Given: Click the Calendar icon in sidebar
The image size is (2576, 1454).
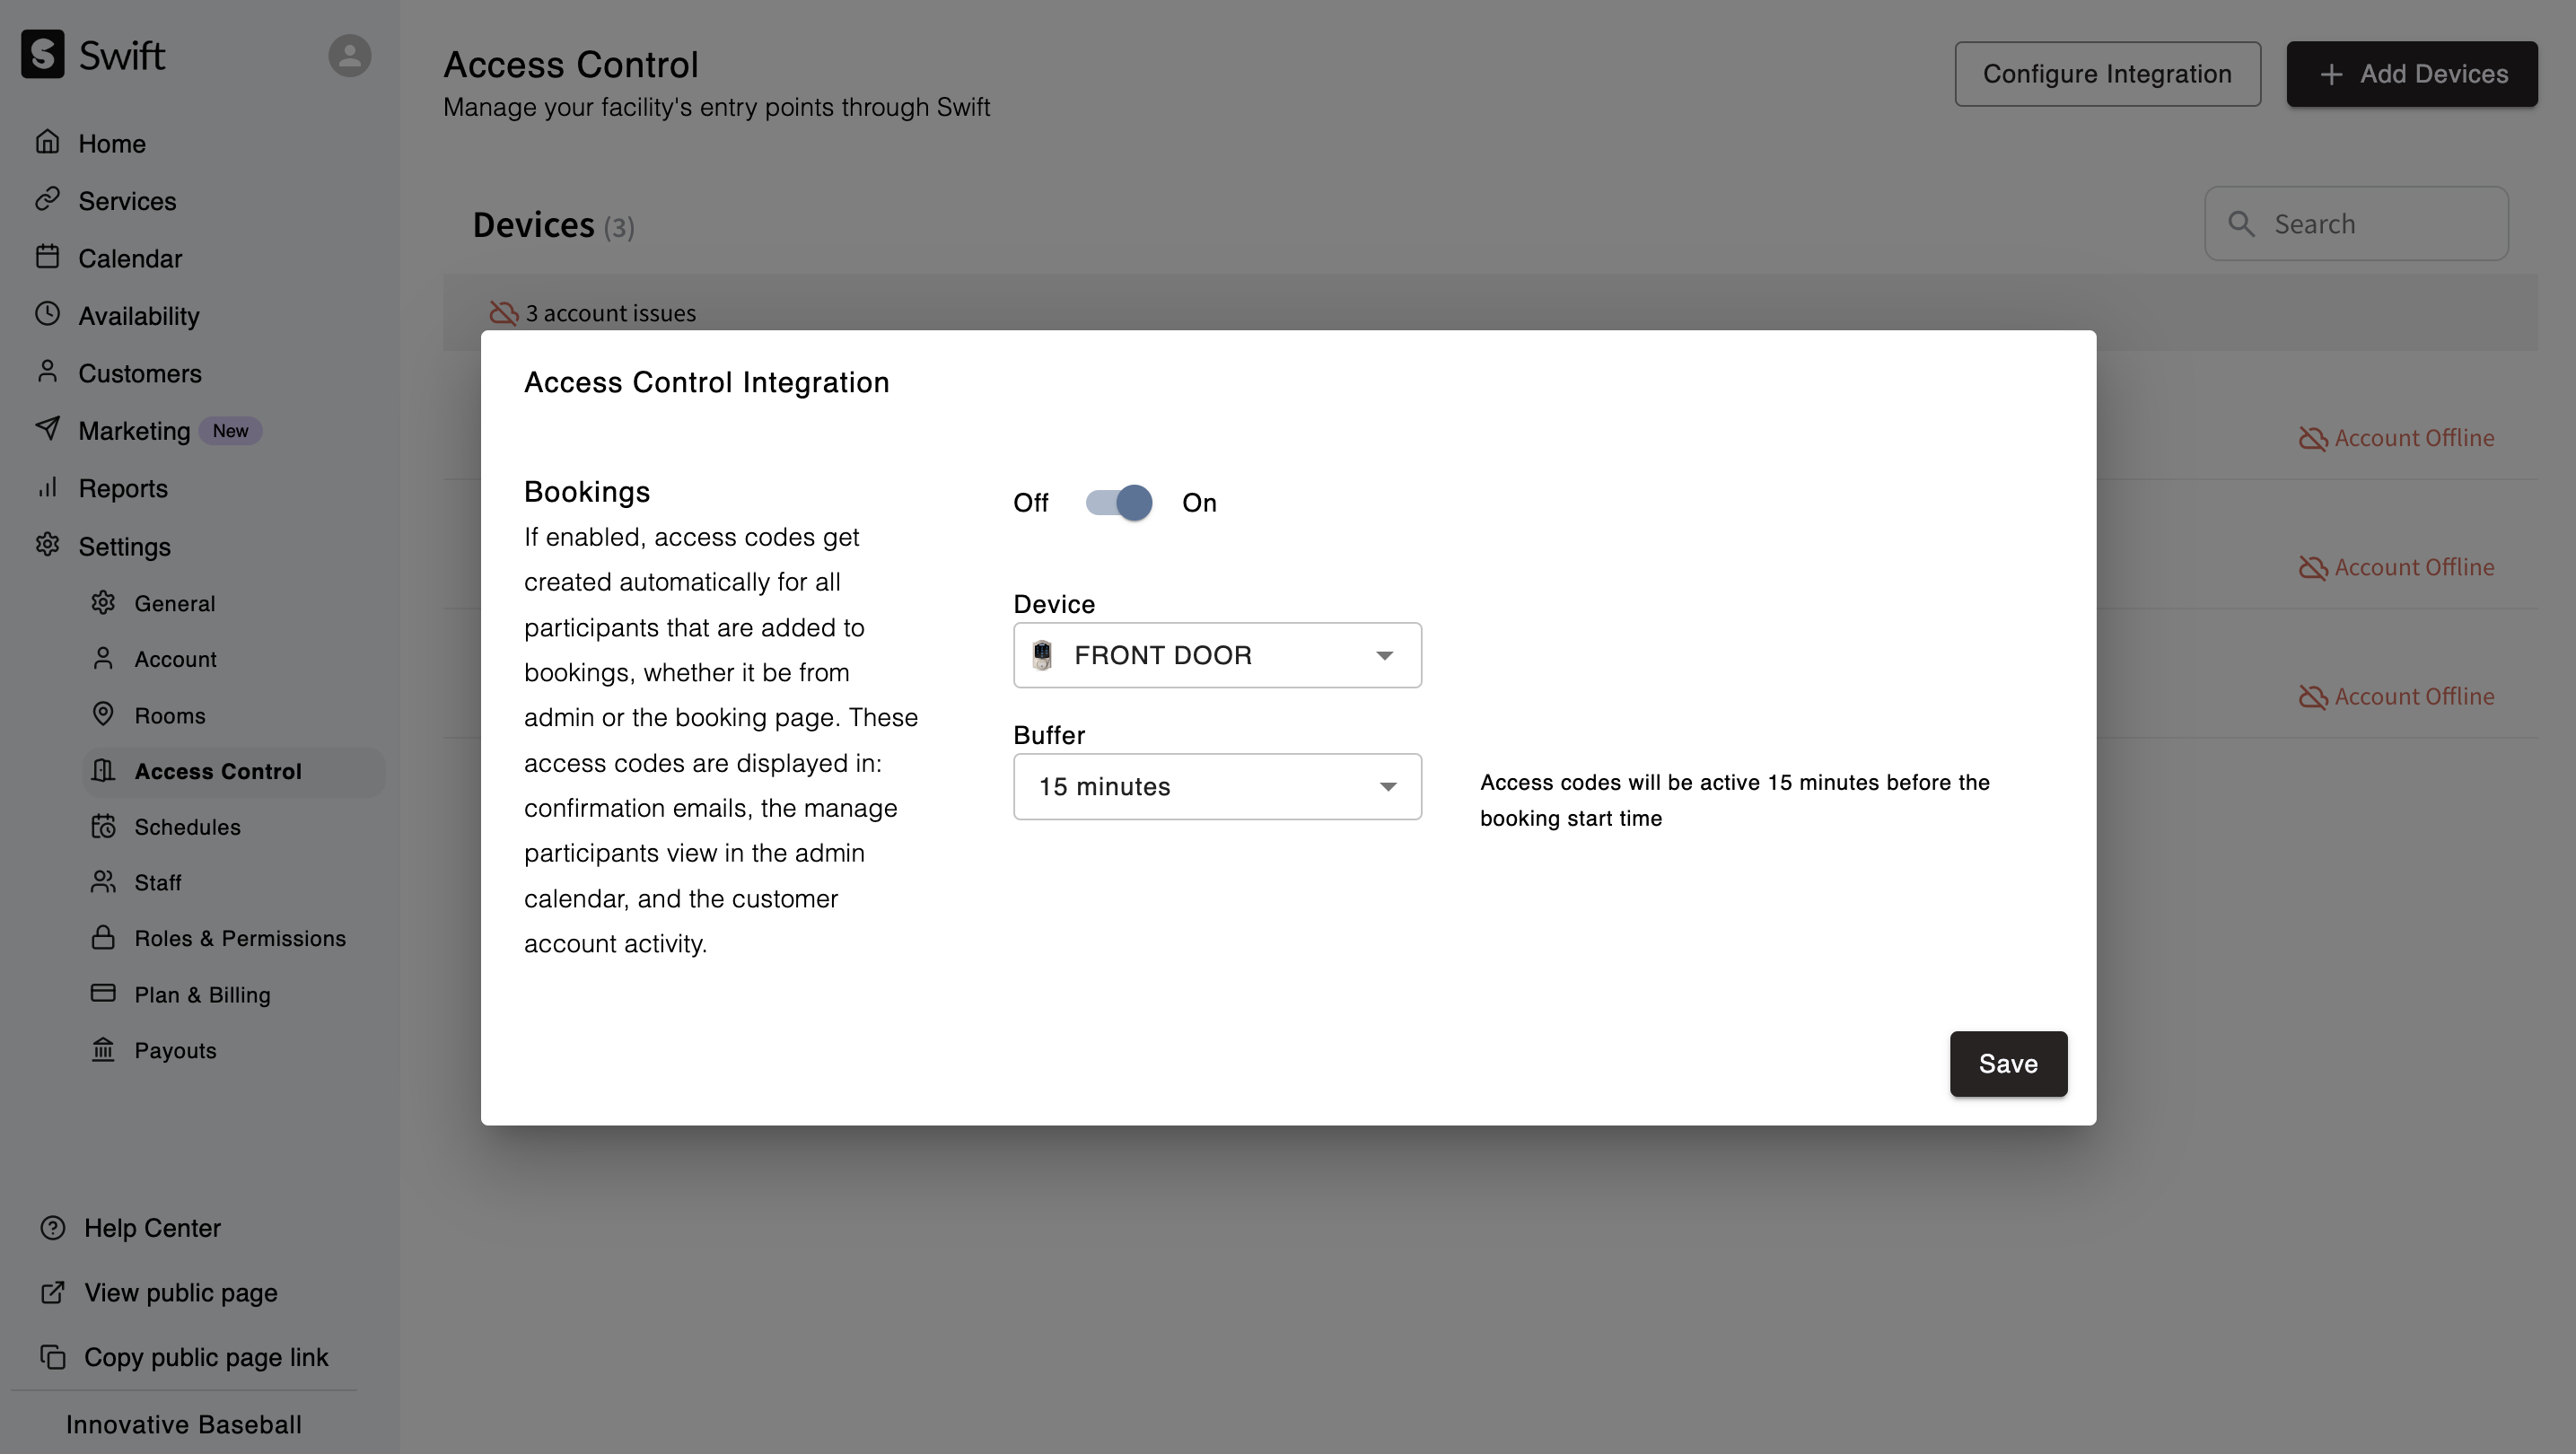Looking at the screenshot, I should coord(47,258).
